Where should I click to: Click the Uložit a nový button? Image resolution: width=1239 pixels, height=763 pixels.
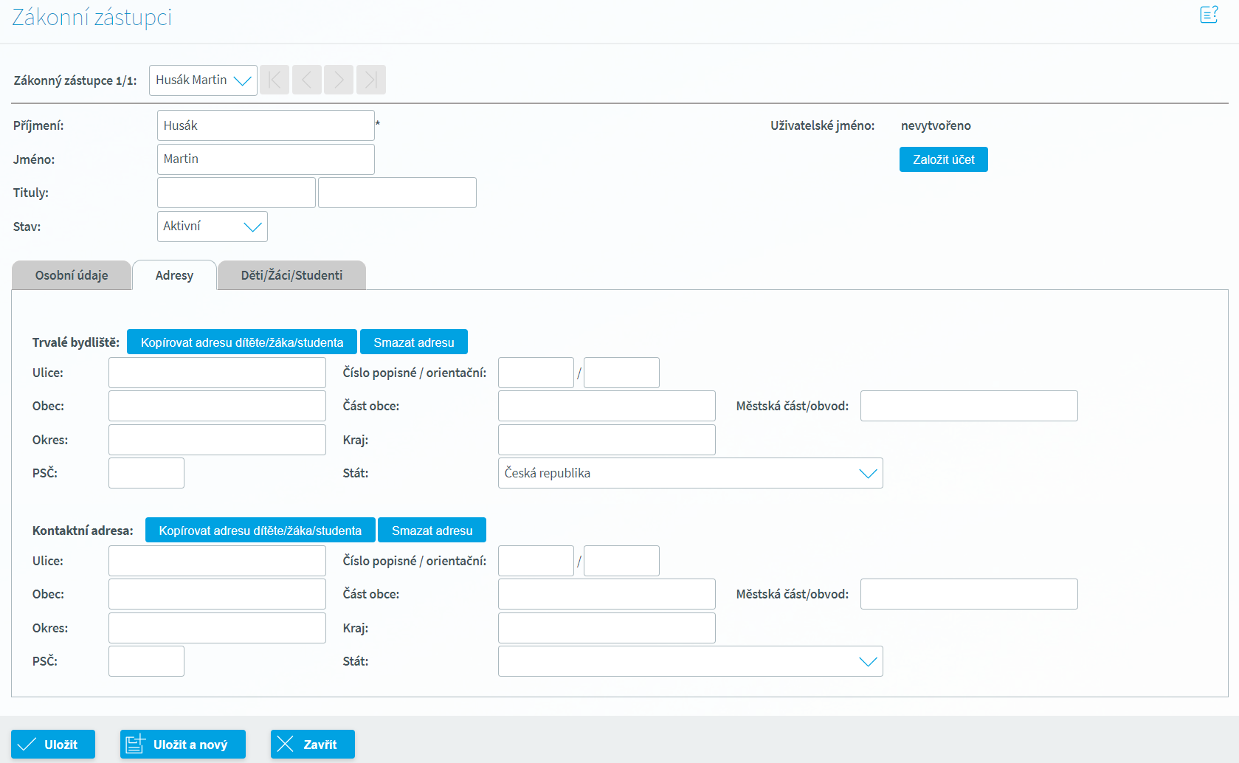click(183, 745)
